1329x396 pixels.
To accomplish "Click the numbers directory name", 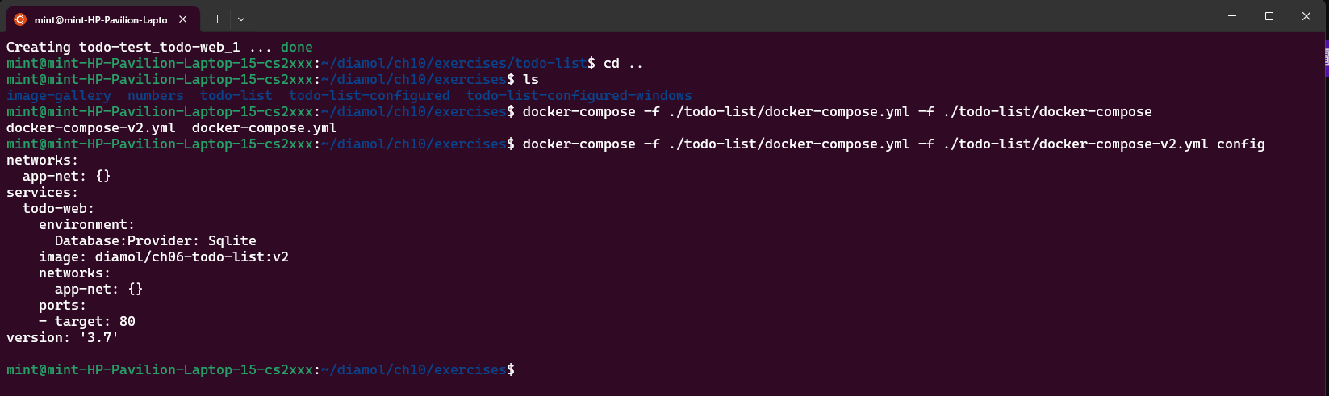I will pyautogui.click(x=155, y=95).
